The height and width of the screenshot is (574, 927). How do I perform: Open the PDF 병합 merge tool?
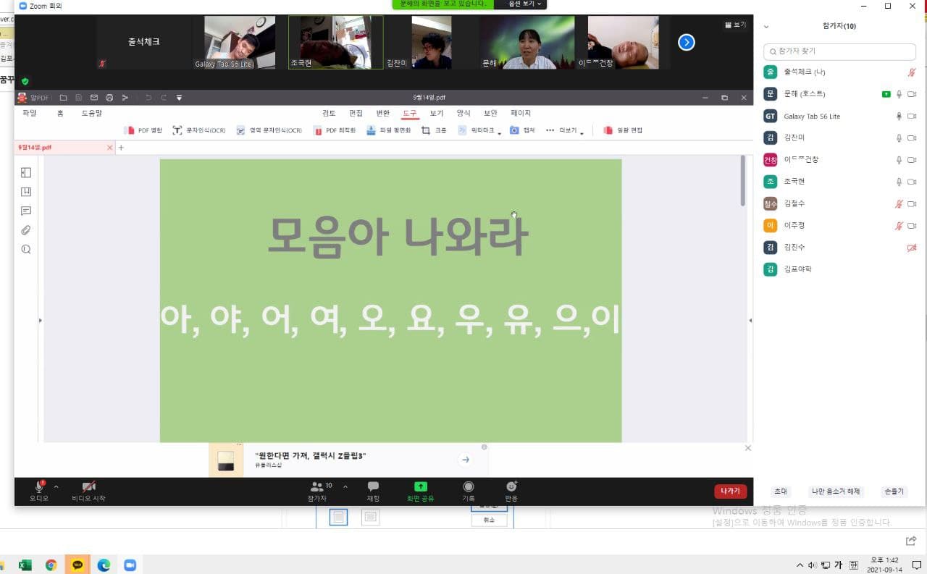[143, 130]
